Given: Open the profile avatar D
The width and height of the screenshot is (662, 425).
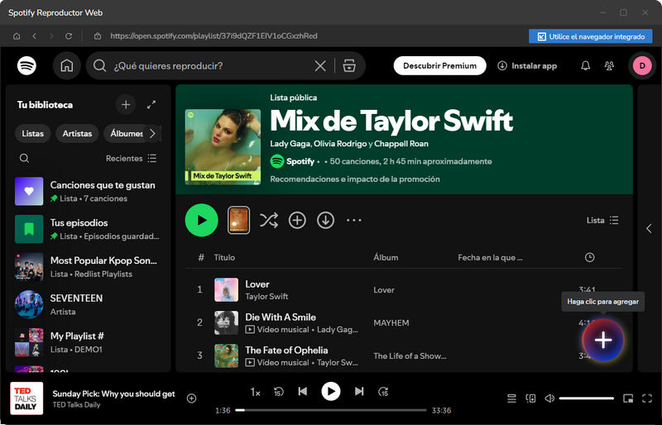Looking at the screenshot, I should click(x=642, y=66).
